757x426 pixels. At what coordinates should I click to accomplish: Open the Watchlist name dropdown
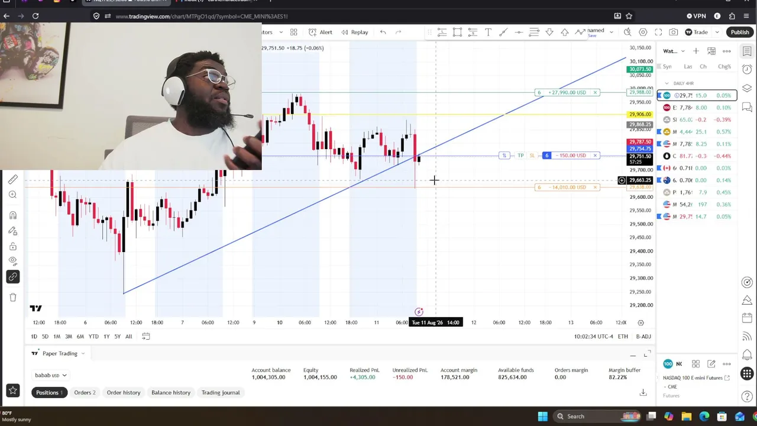point(674,51)
